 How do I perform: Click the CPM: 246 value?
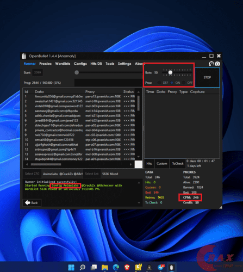pyautogui.click(x=191, y=197)
